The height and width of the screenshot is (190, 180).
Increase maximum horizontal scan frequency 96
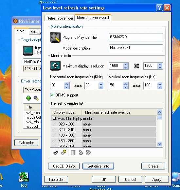[x=101, y=84]
